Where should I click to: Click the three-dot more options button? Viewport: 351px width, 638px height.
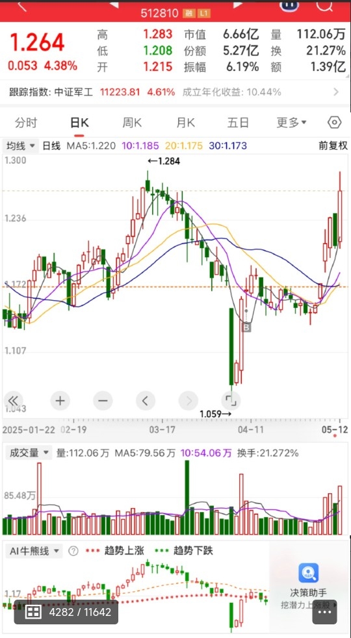point(324,611)
